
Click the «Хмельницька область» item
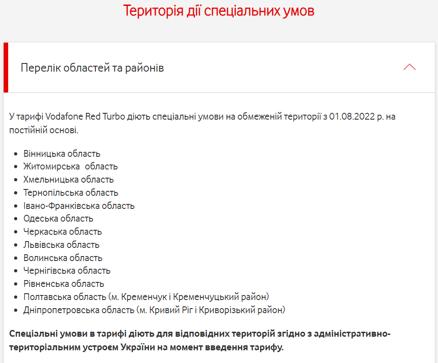pyautogui.click(x=69, y=179)
